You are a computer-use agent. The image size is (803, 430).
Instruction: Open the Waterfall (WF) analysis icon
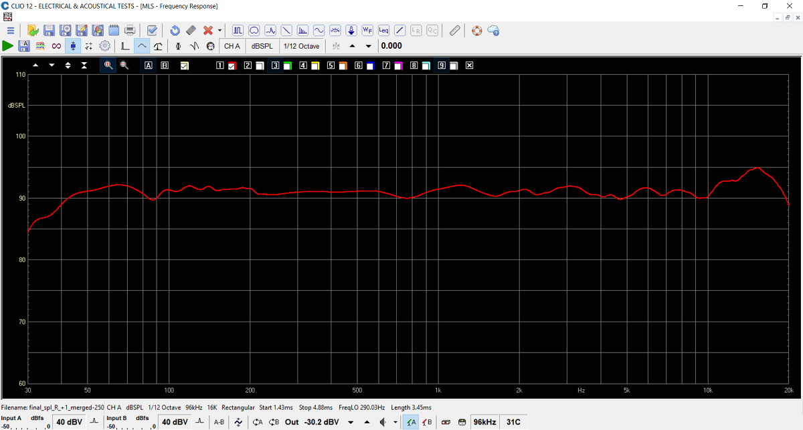367,30
